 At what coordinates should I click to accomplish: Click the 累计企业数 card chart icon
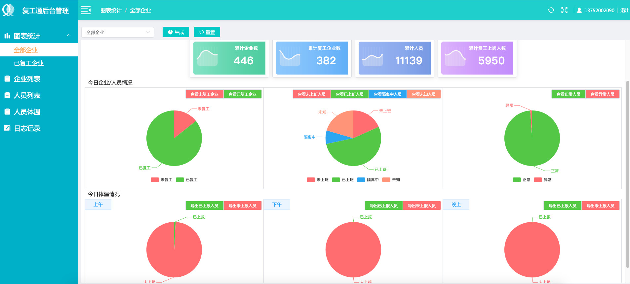tap(207, 58)
